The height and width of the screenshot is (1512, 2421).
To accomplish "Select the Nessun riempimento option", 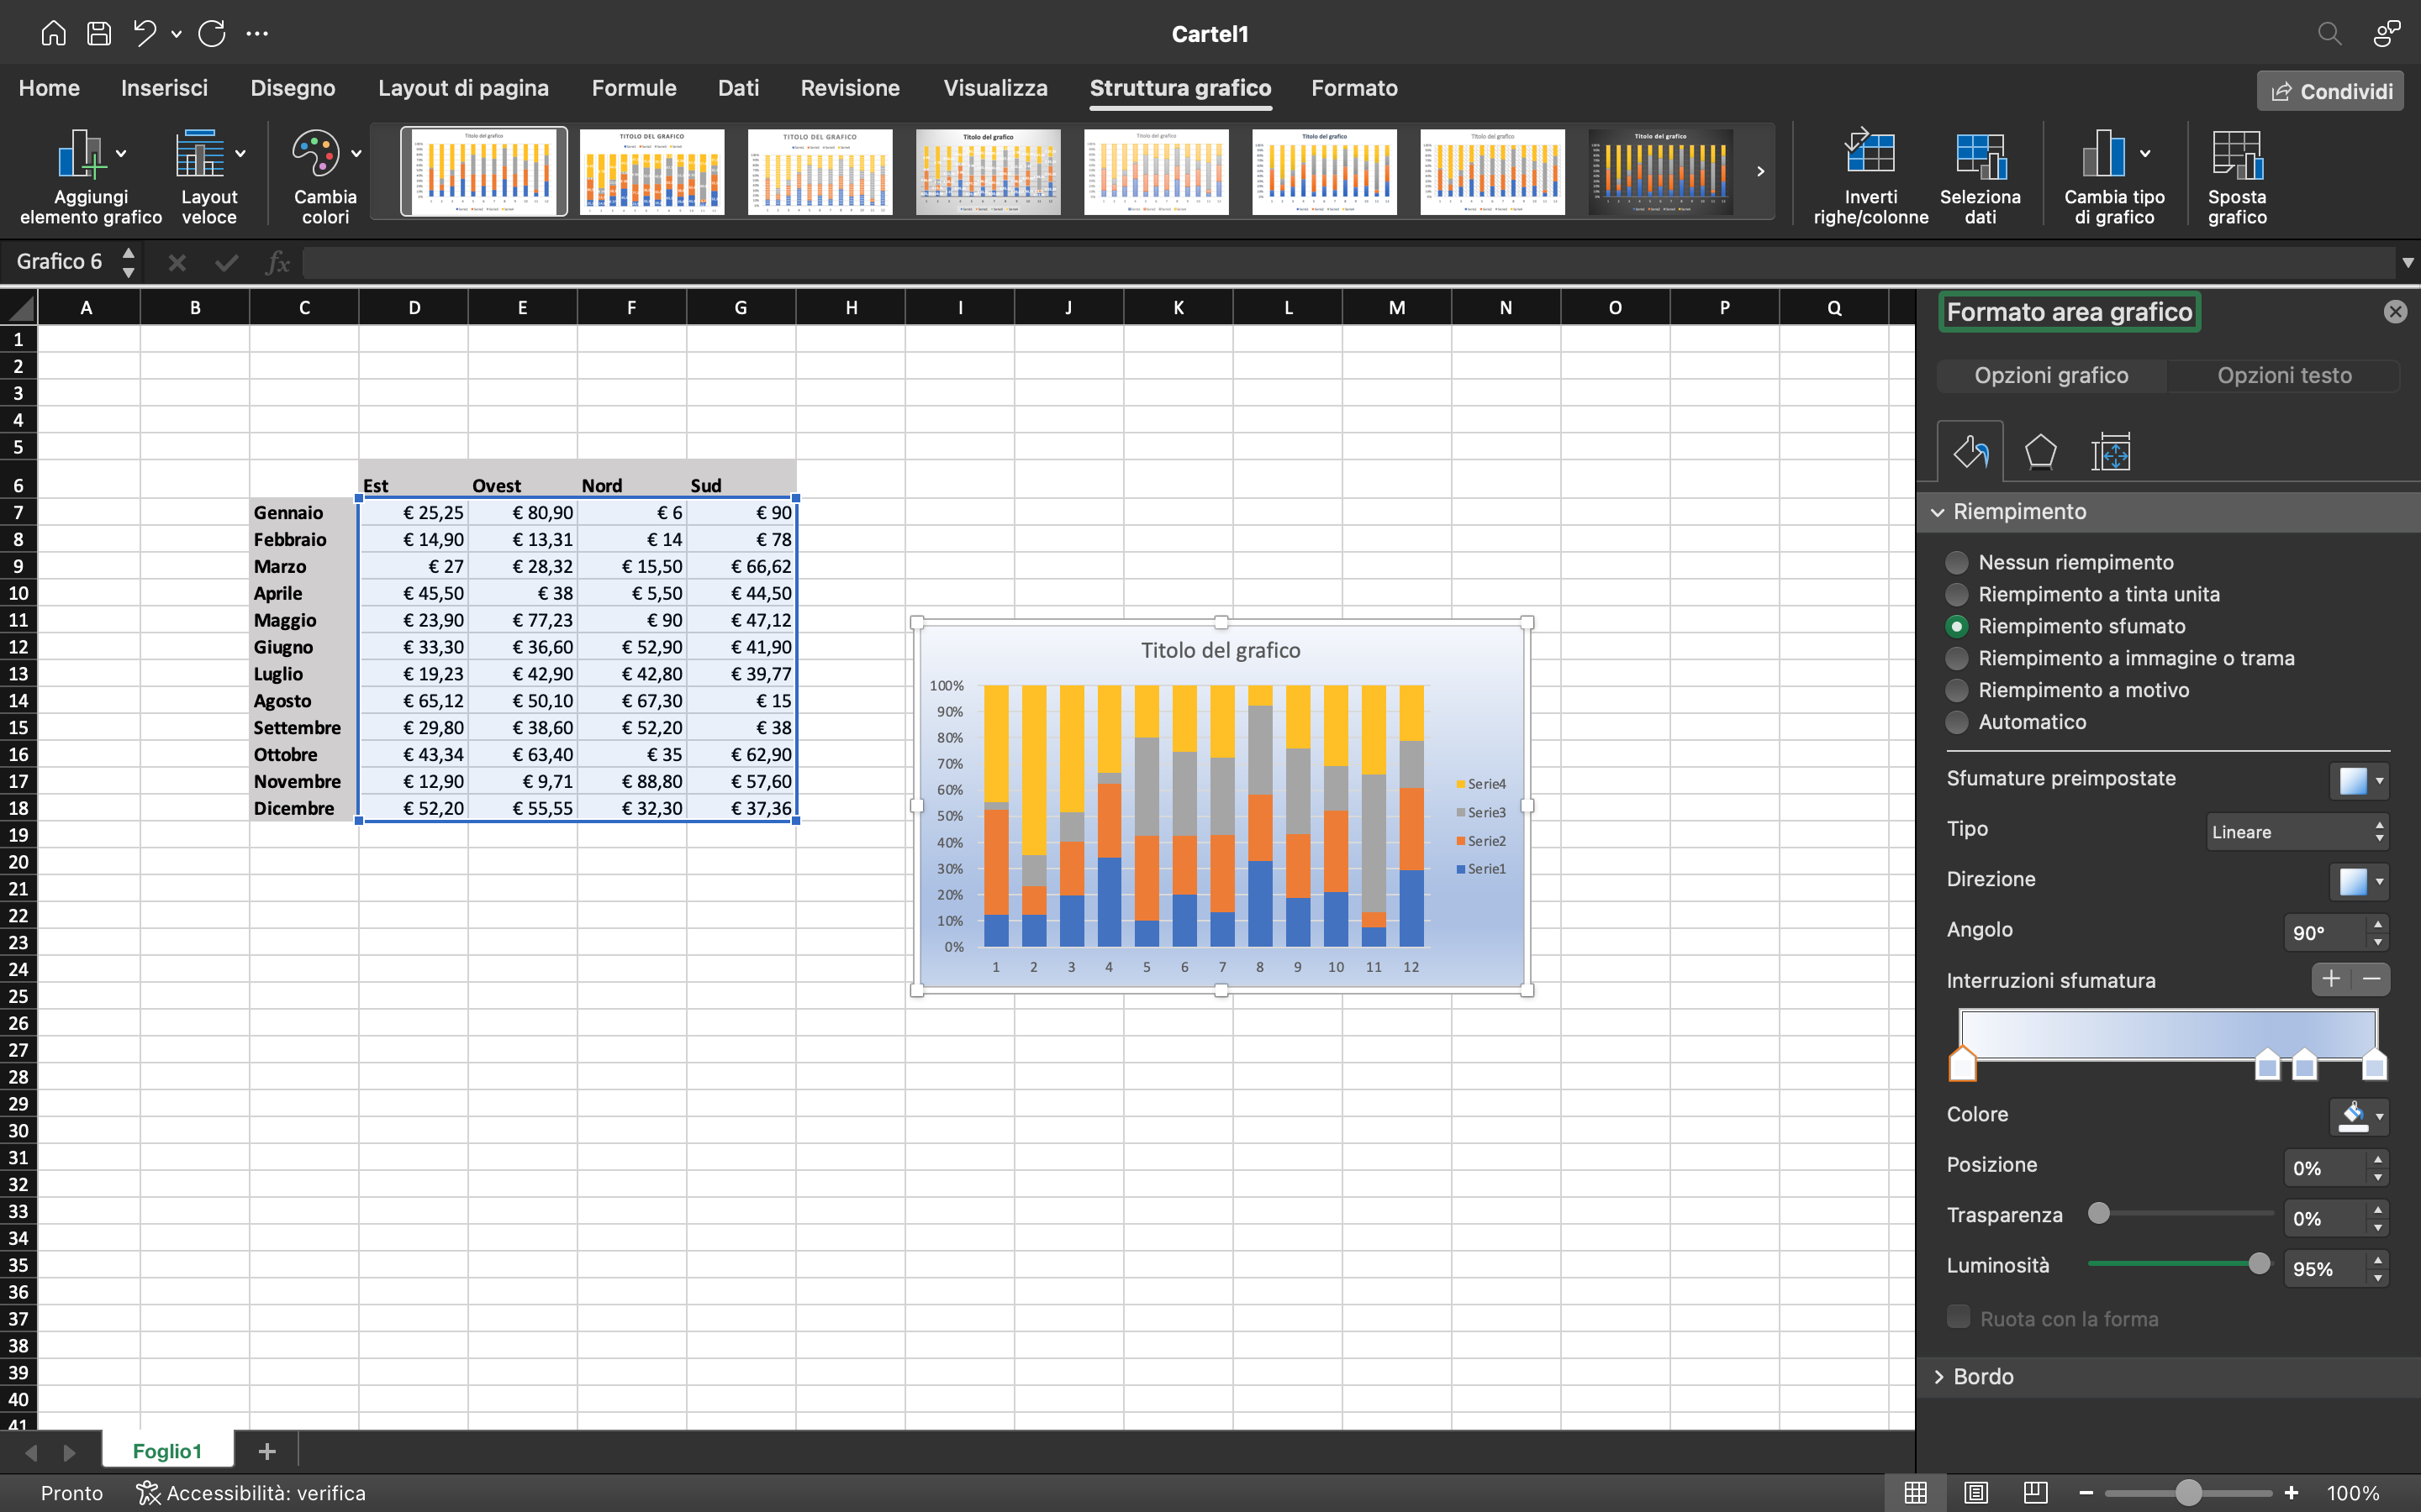I will [x=1958, y=562].
